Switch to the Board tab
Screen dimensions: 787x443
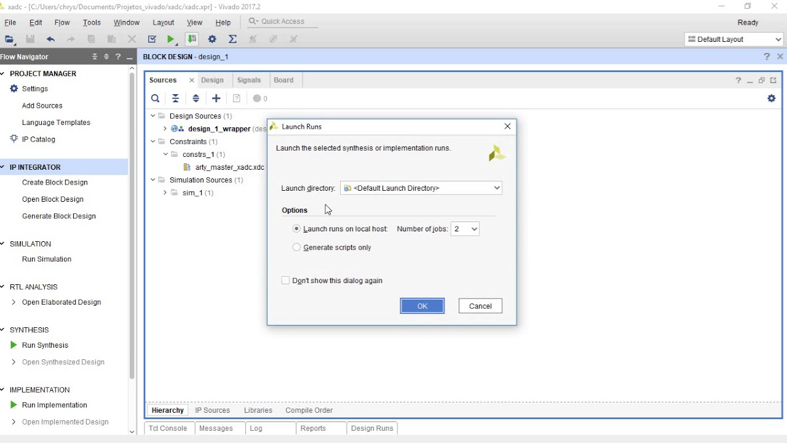point(283,80)
